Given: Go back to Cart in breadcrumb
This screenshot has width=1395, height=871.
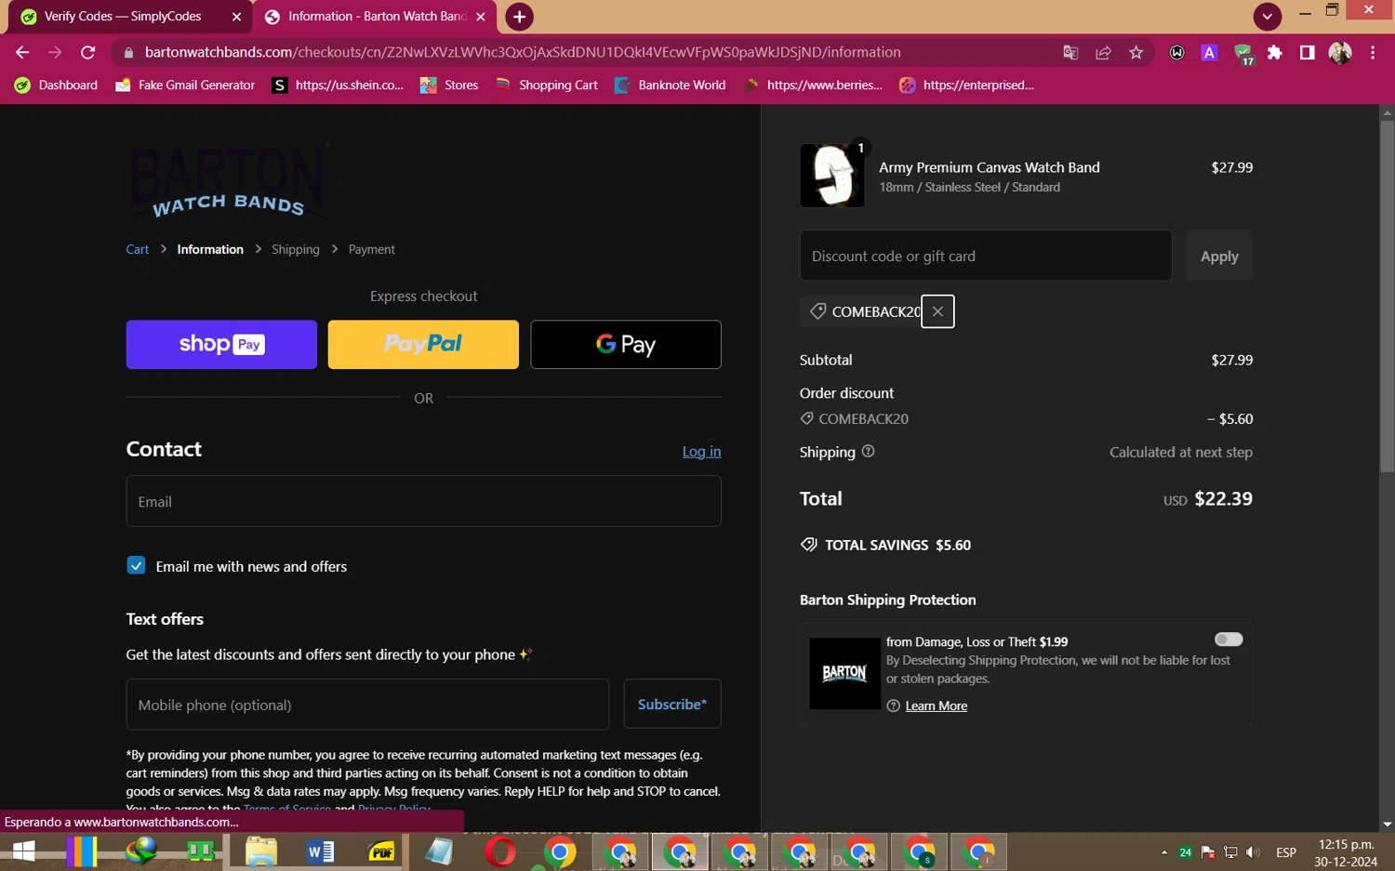Looking at the screenshot, I should coord(137,249).
